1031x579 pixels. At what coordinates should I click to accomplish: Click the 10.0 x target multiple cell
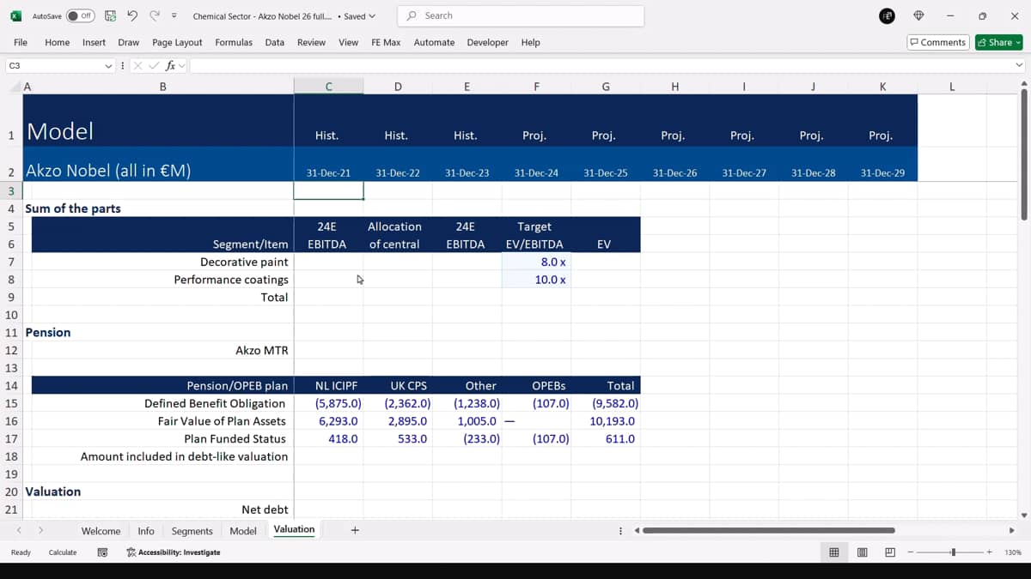pos(536,280)
